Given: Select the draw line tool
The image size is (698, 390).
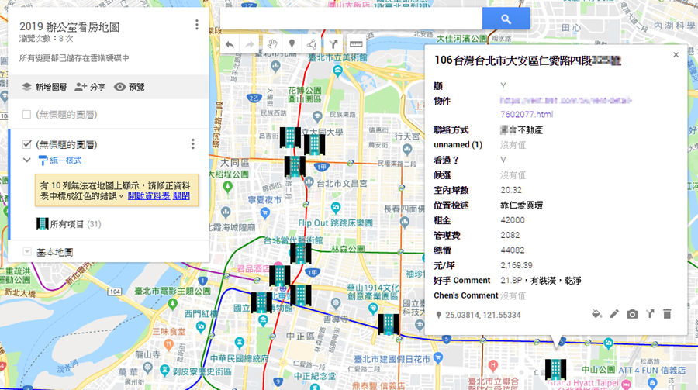Looking at the screenshot, I should [312, 44].
